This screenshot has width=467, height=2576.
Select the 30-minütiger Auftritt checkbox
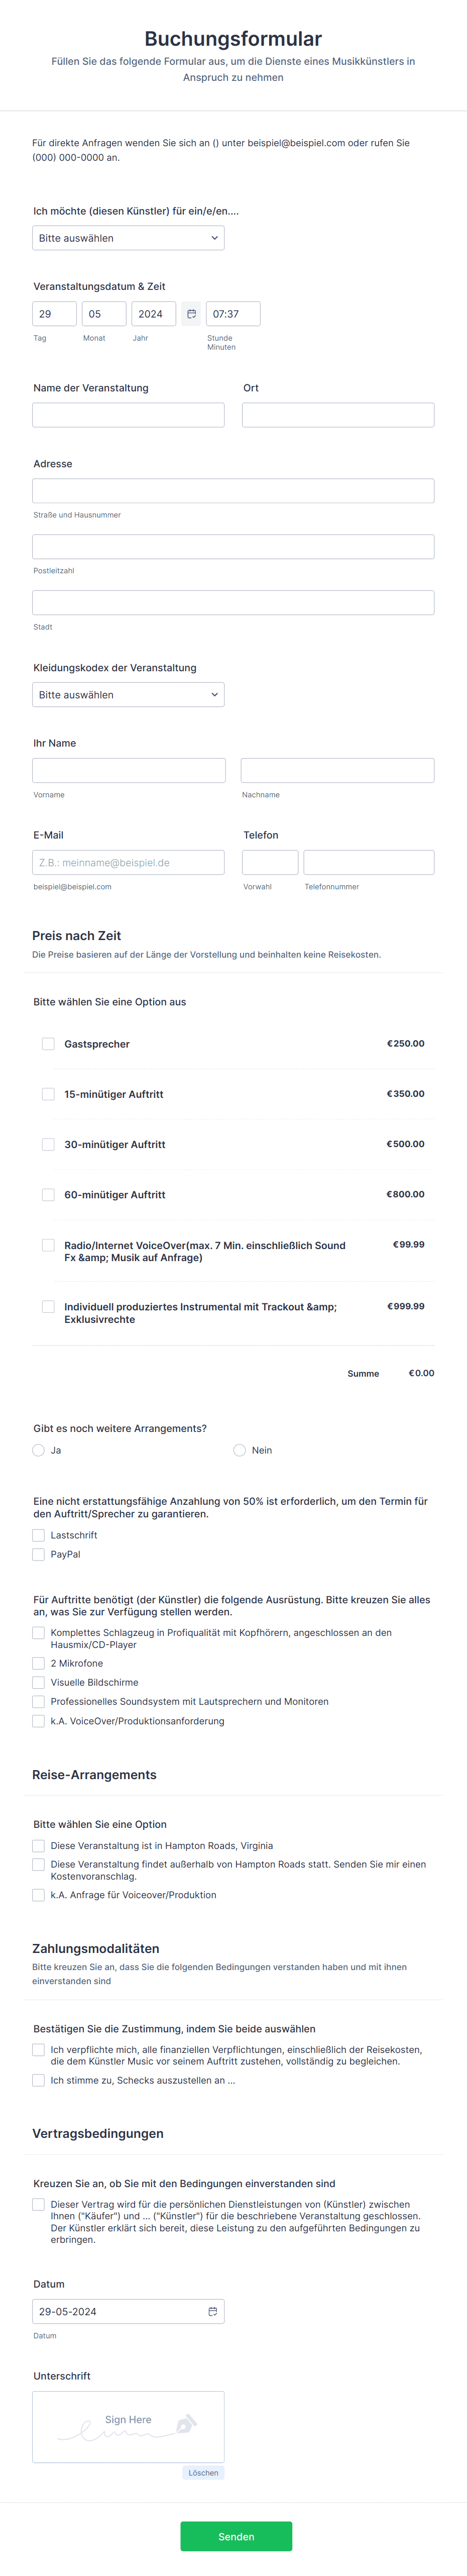tap(48, 1144)
